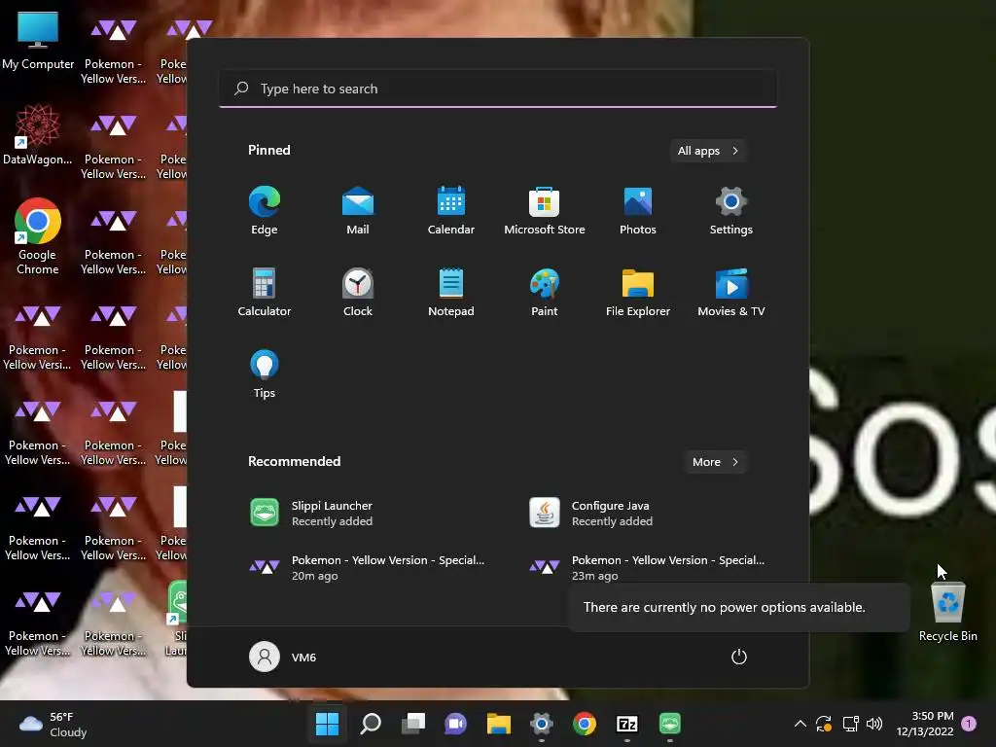Open the Calculator app
The height and width of the screenshot is (747, 996).
click(265, 292)
